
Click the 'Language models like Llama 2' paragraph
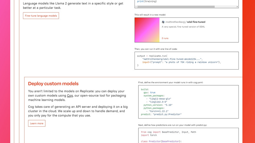pyautogui.click(x=73, y=5)
